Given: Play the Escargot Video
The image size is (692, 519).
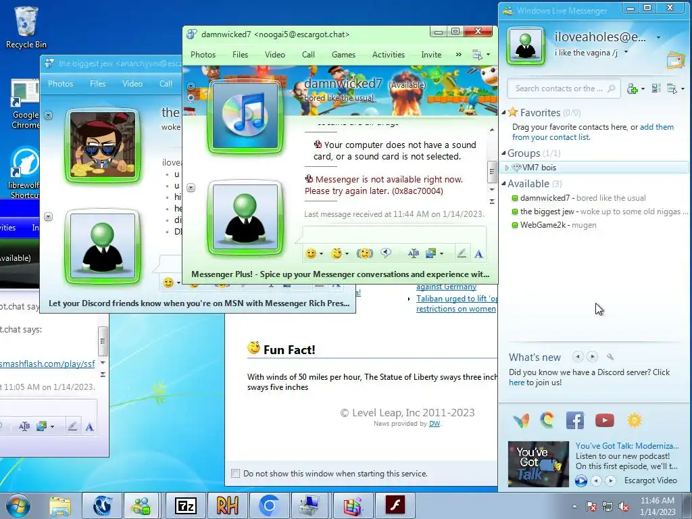Looking at the screenshot, I should (x=580, y=480).
